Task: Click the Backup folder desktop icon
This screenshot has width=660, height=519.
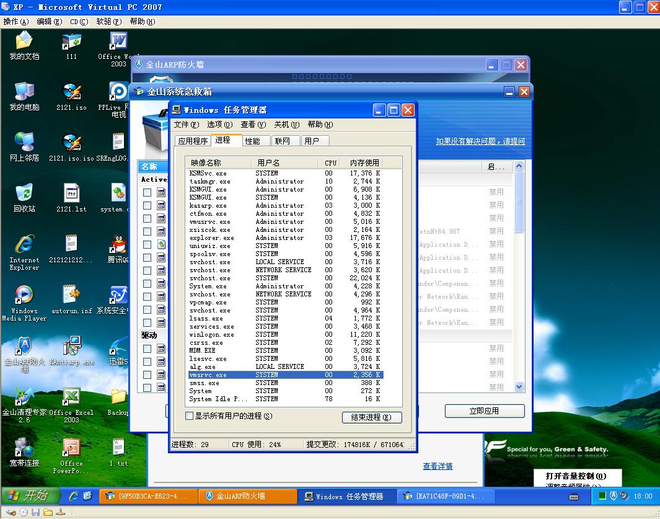Action: click(x=118, y=401)
